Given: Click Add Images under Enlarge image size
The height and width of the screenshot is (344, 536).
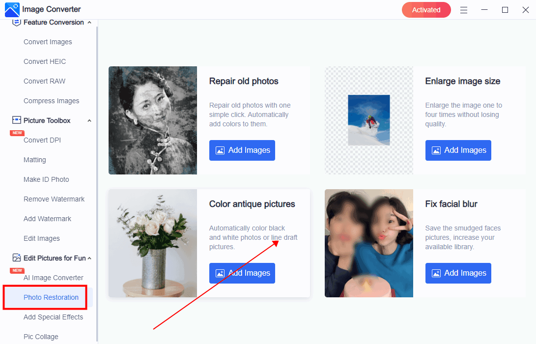Looking at the screenshot, I should click(x=458, y=150).
